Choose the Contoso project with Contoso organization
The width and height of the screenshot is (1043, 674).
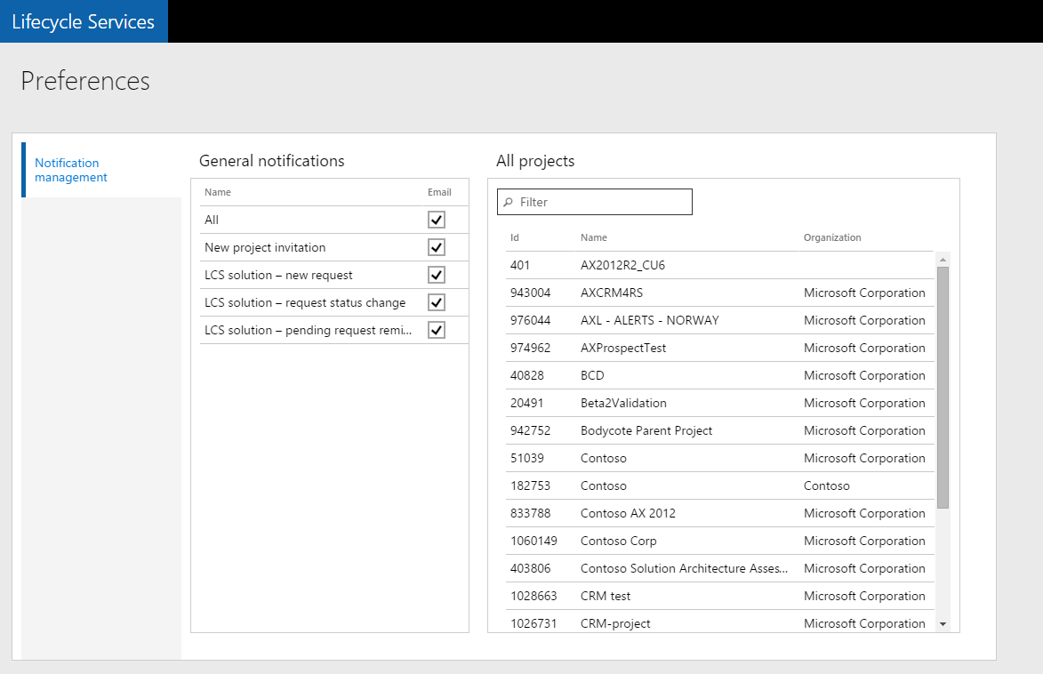604,485
